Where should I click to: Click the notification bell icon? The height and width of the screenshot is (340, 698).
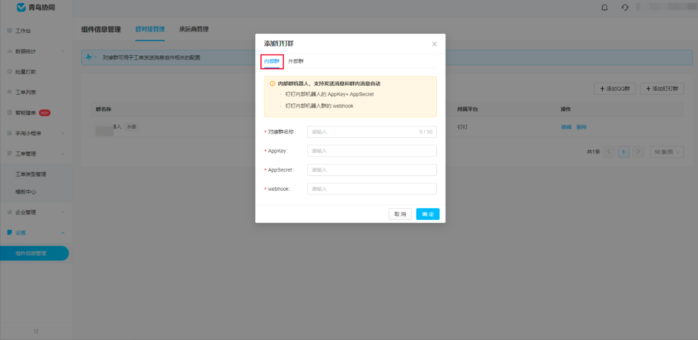click(605, 8)
